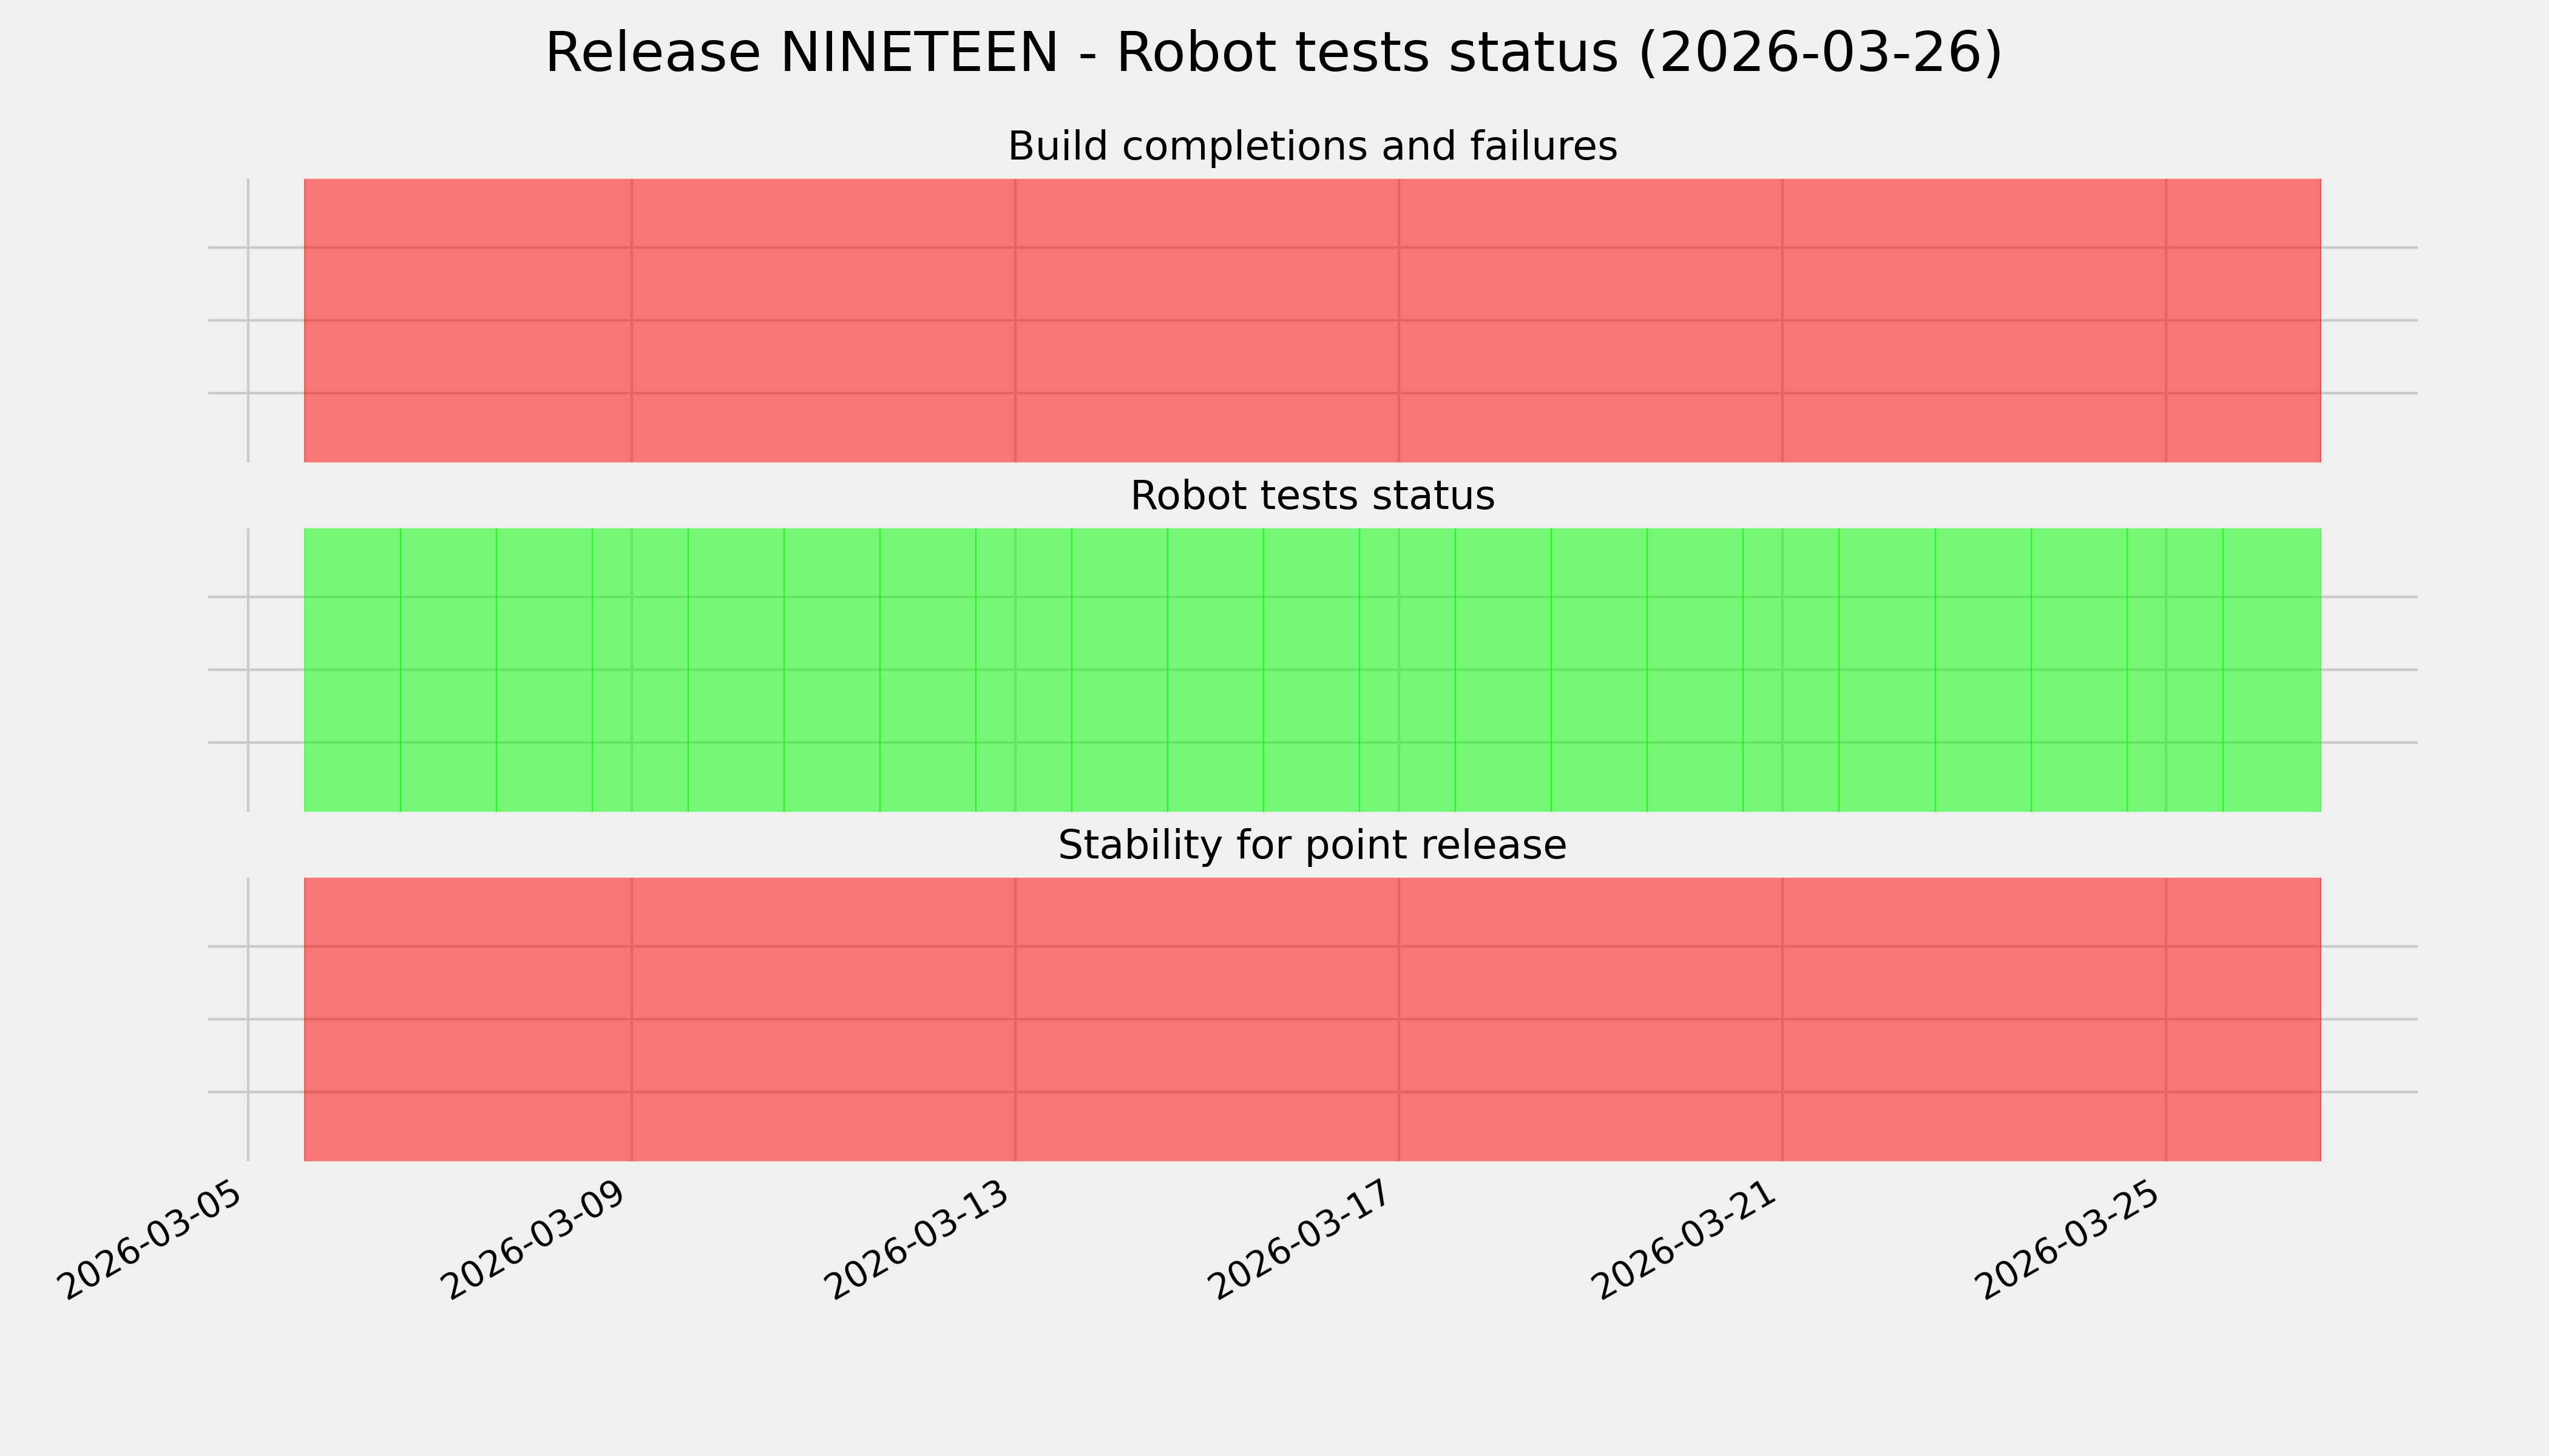Click Build completions red band between 03-17 and 03-21
The width and height of the screenshot is (2549, 1456).
[x=1589, y=320]
